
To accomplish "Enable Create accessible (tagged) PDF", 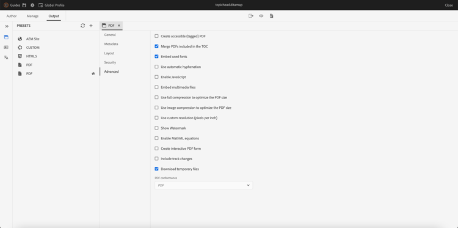I will (x=156, y=36).
